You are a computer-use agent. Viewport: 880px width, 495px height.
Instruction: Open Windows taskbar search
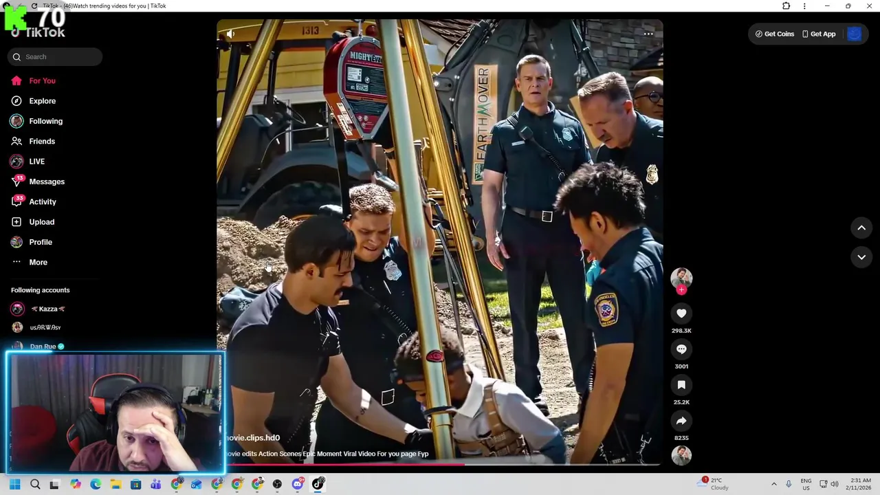pos(35,485)
